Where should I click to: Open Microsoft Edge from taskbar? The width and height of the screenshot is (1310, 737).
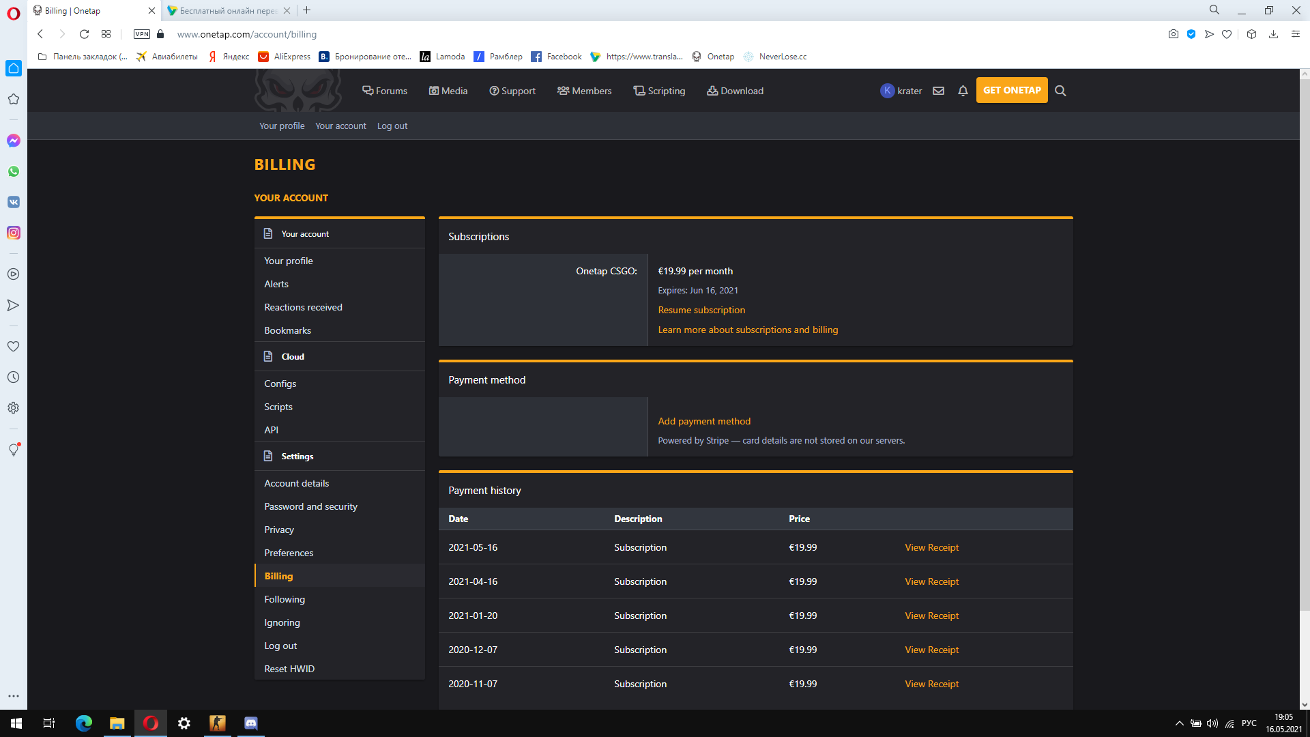click(x=84, y=723)
